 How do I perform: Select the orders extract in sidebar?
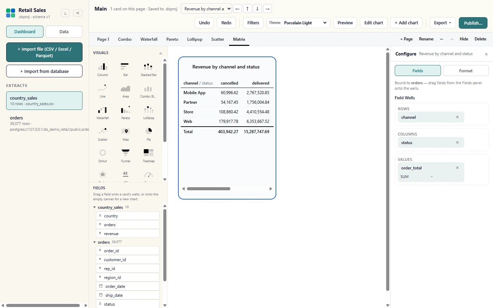pyautogui.click(x=44, y=124)
